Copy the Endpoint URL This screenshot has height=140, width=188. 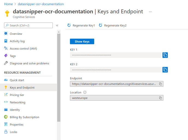(x=160, y=84)
